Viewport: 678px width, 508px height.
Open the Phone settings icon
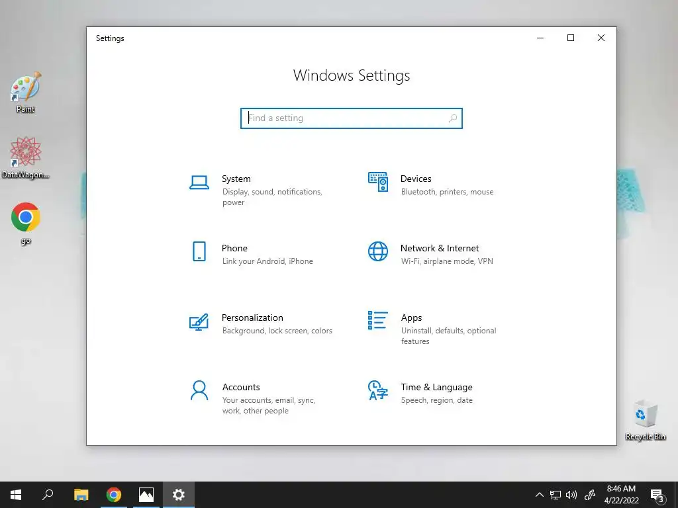[199, 251]
